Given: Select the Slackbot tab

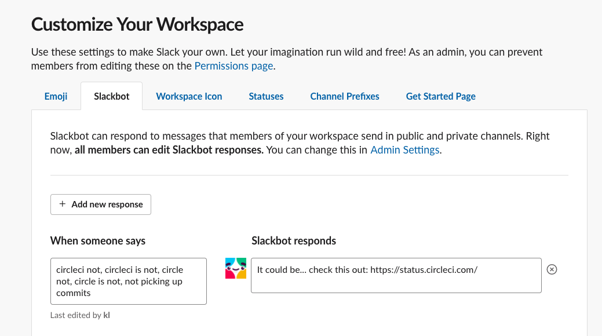Looking at the screenshot, I should pos(111,96).
